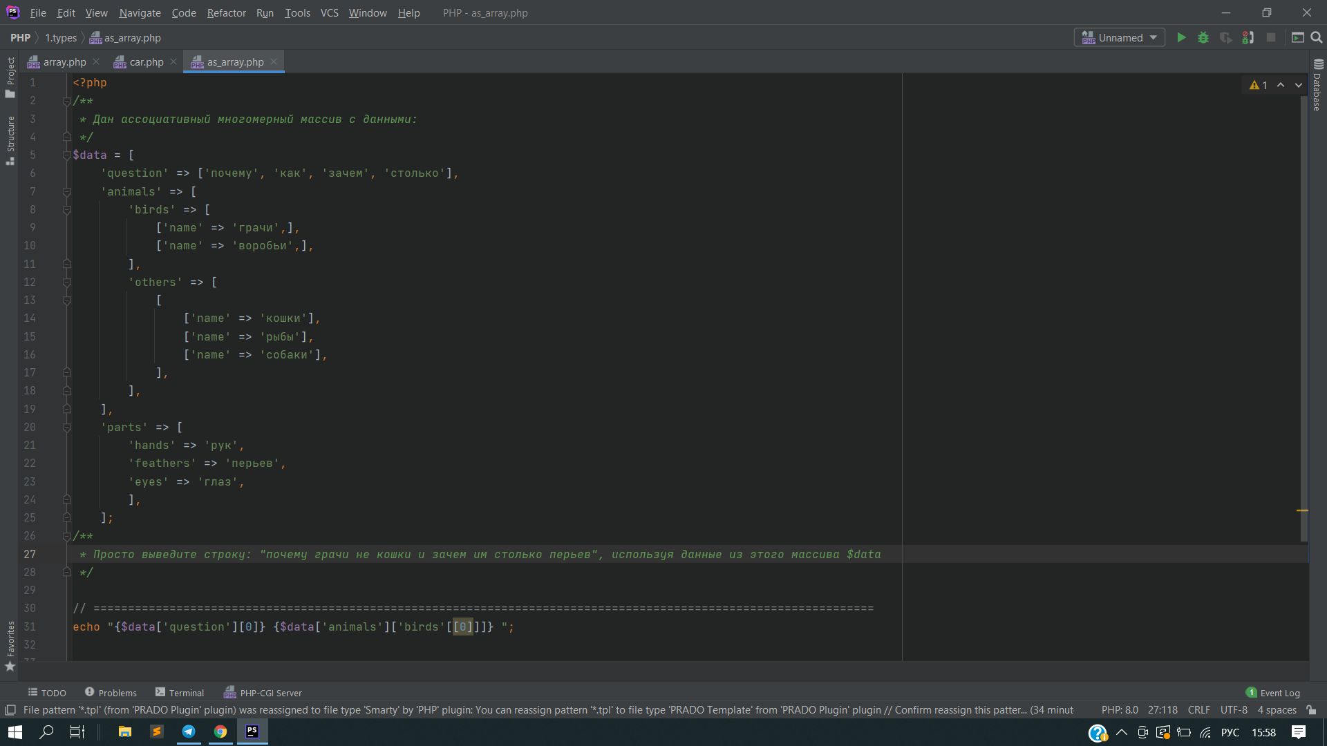Click the green Run button

coord(1181,38)
